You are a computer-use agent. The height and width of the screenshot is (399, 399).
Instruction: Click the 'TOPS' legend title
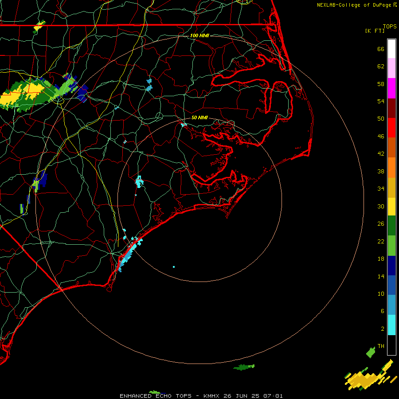390,26
